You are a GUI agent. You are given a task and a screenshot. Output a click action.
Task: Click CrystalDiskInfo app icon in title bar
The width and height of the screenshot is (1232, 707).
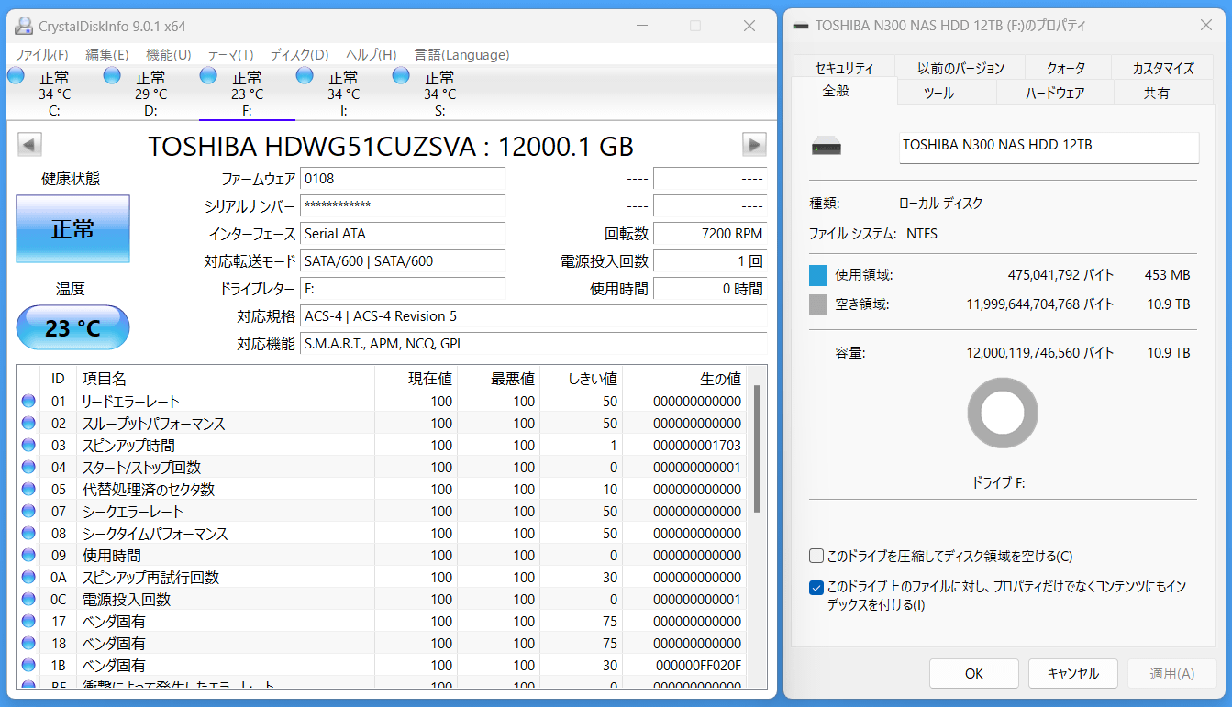[24, 26]
